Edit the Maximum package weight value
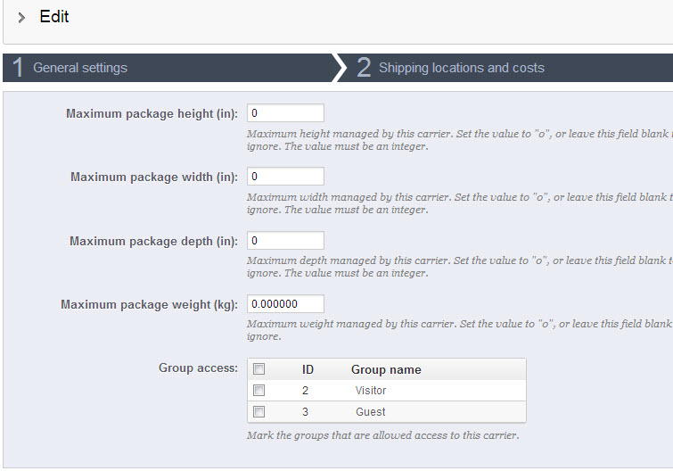 [x=285, y=304]
